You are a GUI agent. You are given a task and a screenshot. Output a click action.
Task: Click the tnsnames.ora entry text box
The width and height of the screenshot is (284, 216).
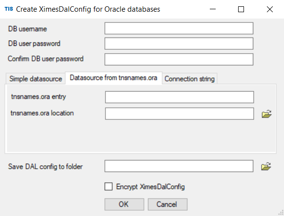[179, 97]
